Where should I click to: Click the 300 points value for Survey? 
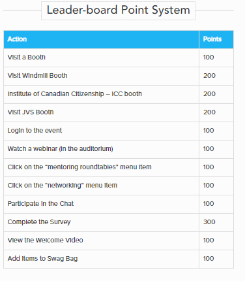pyautogui.click(x=209, y=222)
